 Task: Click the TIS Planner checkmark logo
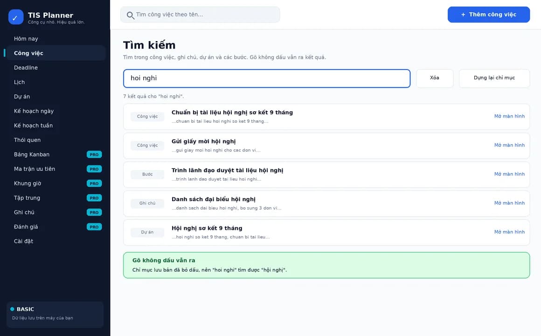pyautogui.click(x=15, y=17)
